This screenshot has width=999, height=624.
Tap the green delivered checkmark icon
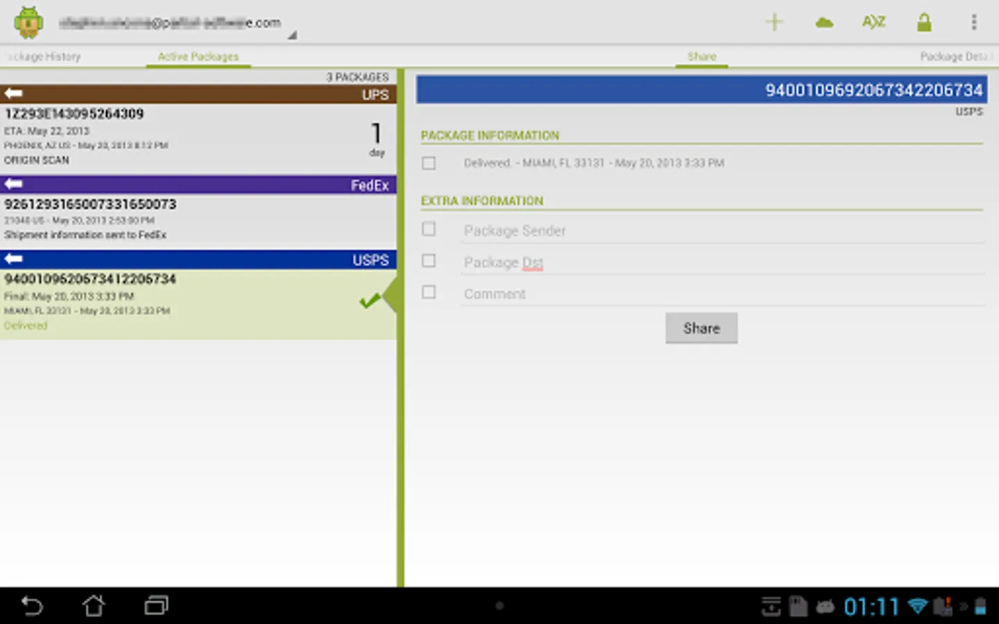370,301
